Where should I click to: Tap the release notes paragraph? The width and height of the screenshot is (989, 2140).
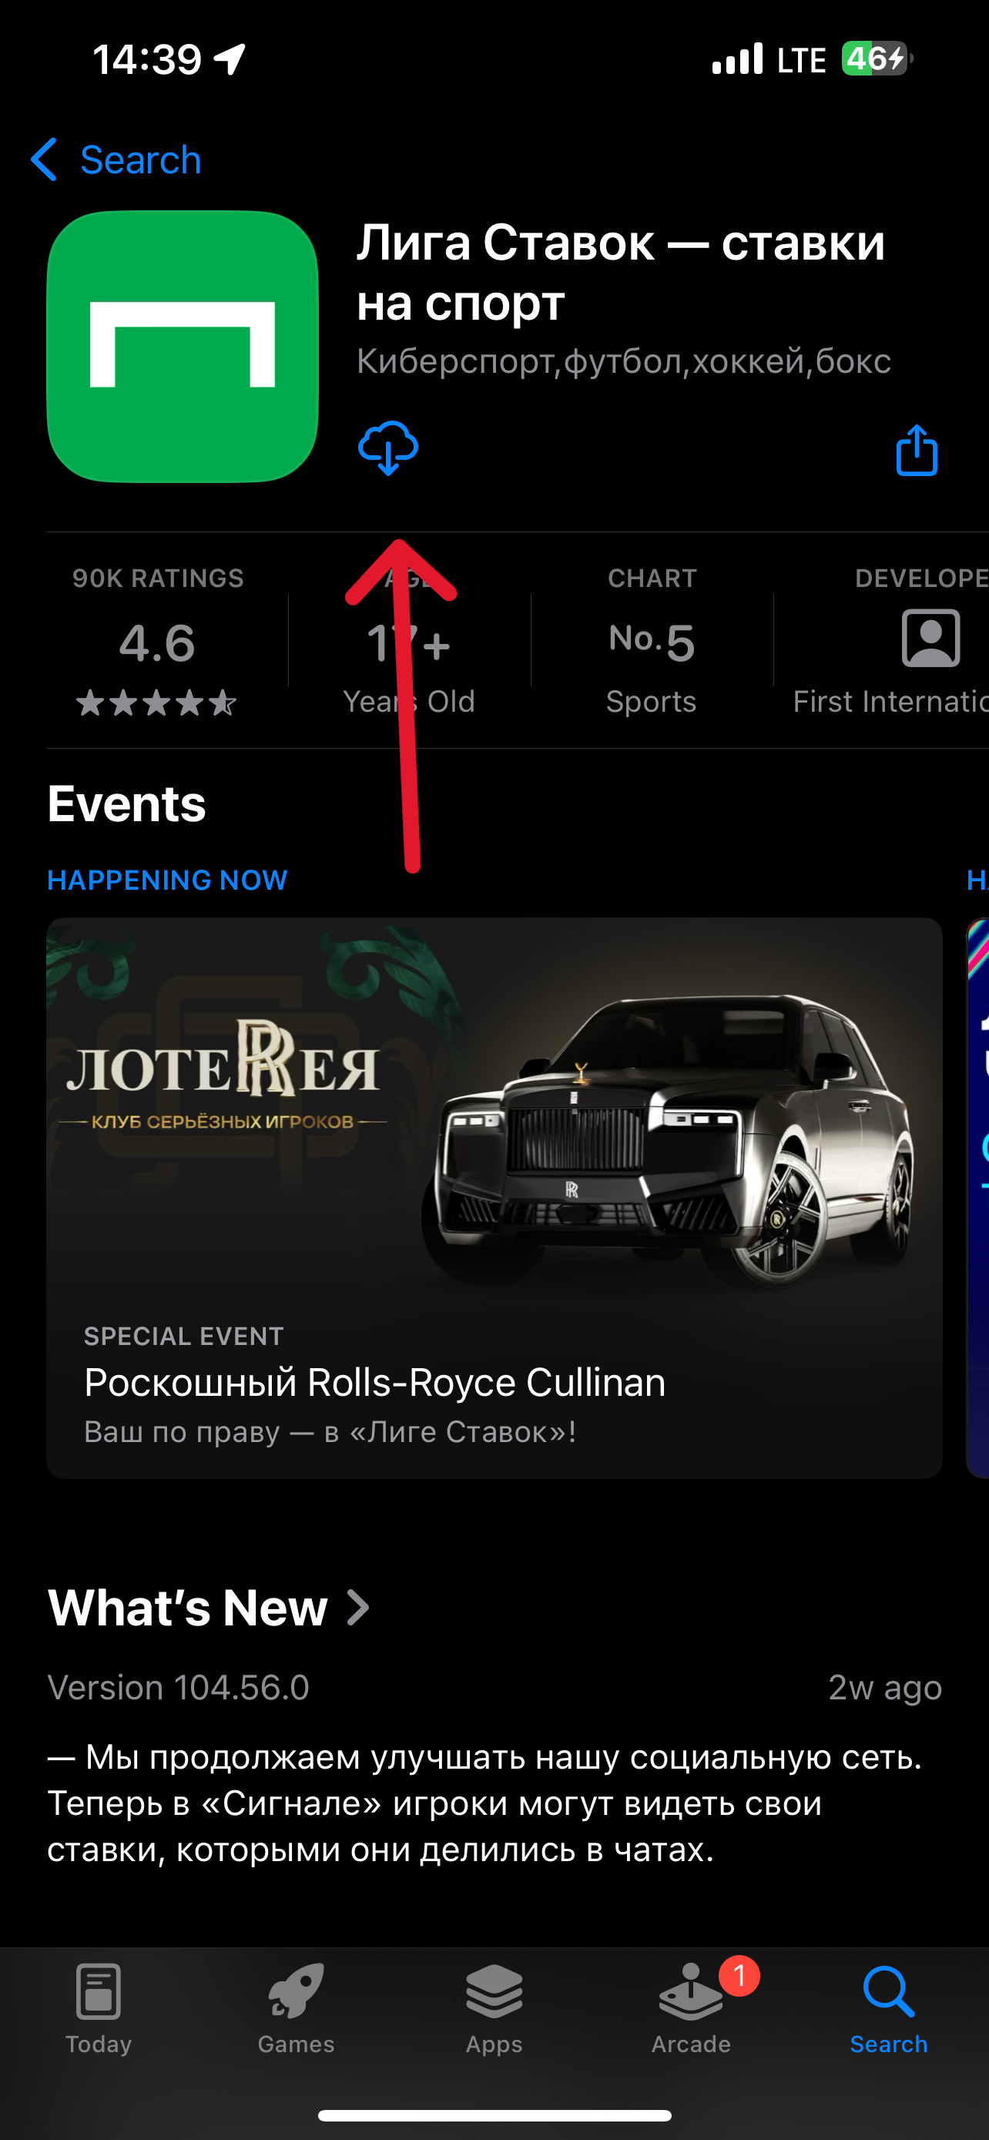tap(485, 1803)
